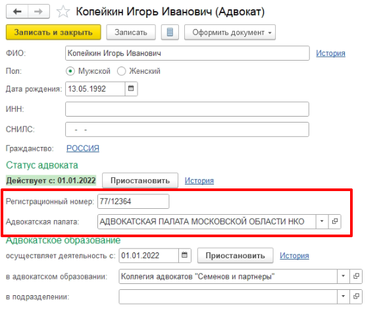The width and height of the screenshot is (381, 309).
Task: Go back with the left arrow button
Action: point(17,11)
